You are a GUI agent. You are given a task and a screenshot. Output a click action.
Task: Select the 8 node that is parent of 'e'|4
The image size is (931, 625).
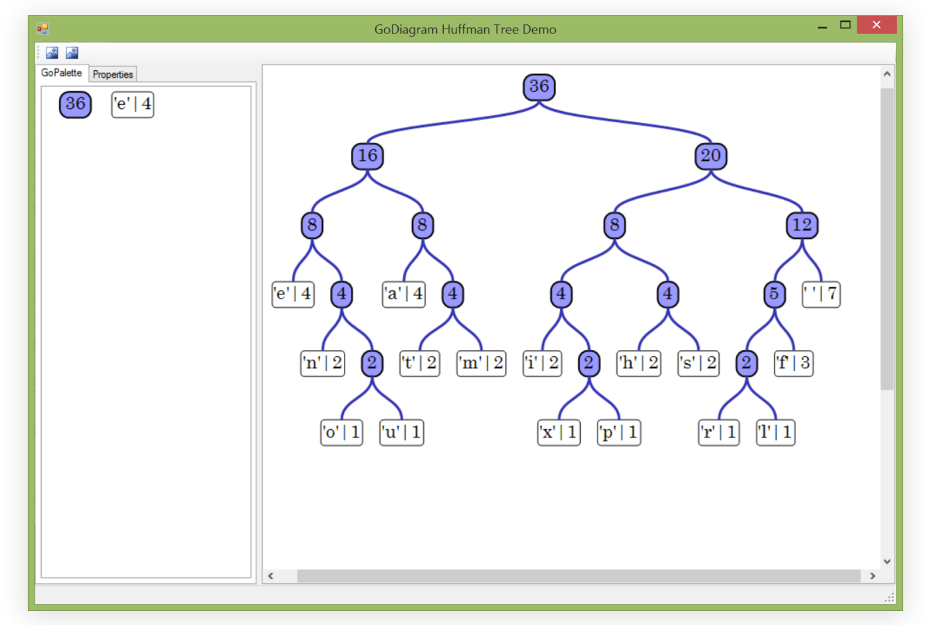coord(312,225)
